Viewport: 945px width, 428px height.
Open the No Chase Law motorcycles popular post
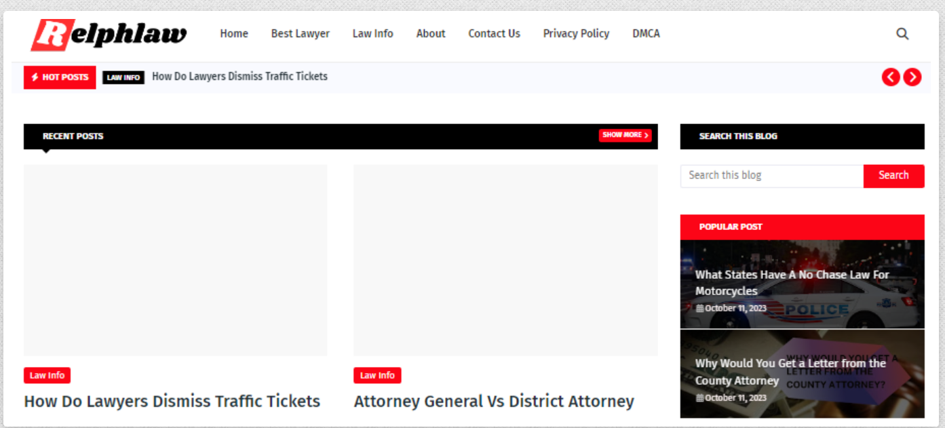click(x=792, y=283)
